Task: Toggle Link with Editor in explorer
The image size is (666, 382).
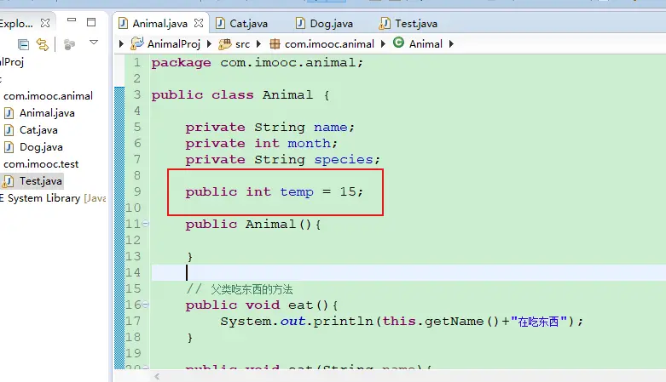Action: pyautogui.click(x=42, y=44)
